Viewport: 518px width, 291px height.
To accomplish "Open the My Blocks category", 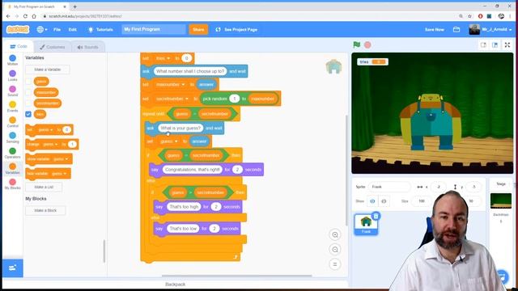I will (x=13, y=184).
